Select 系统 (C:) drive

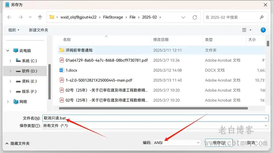click(x=26, y=61)
